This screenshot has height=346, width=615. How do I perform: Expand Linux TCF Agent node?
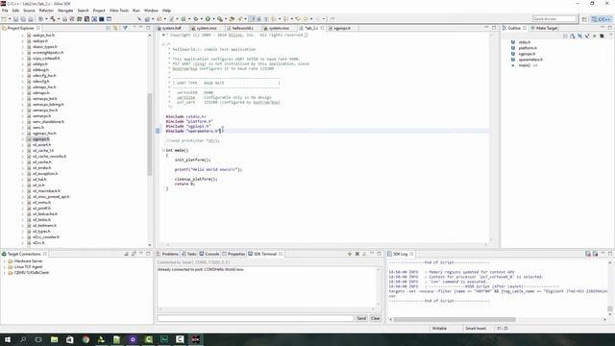(x=4, y=267)
